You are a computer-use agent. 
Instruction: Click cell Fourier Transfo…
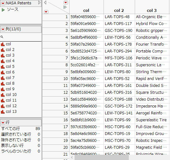click(152, 44)
